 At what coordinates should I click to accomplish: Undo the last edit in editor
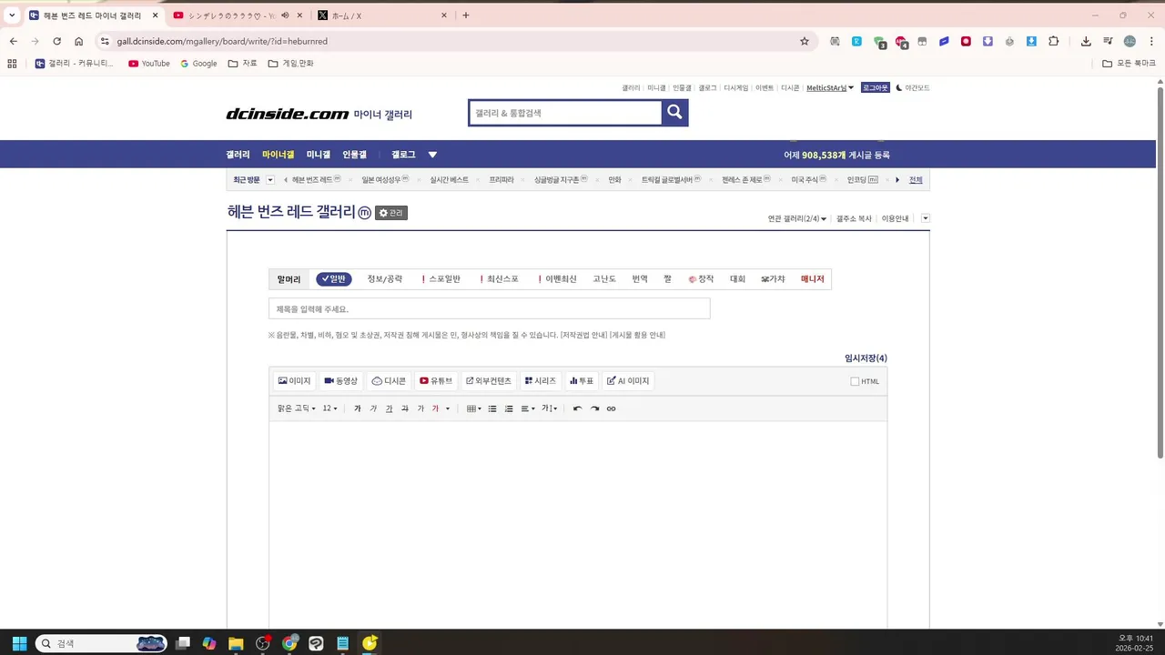point(577,408)
